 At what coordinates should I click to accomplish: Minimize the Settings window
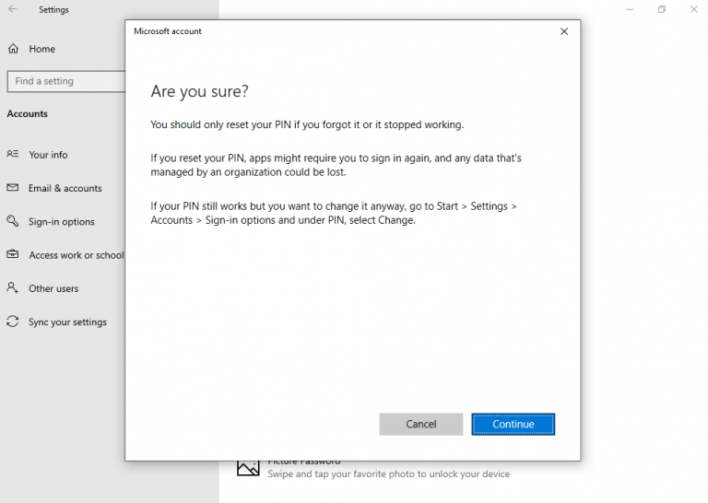[x=630, y=9]
